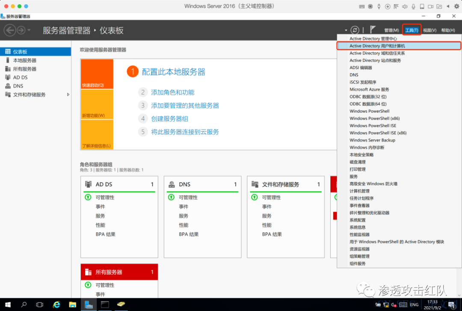Open Windows Server Backup menu entry

pos(399,141)
